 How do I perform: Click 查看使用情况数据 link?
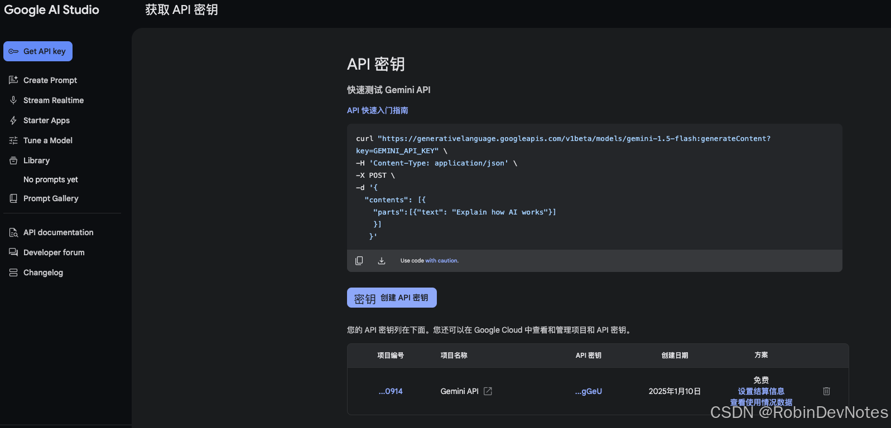[x=761, y=402]
